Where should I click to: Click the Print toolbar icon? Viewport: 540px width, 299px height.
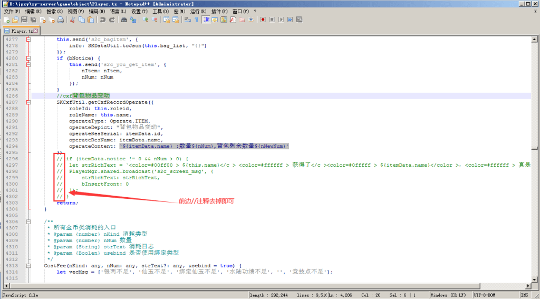click(61, 20)
